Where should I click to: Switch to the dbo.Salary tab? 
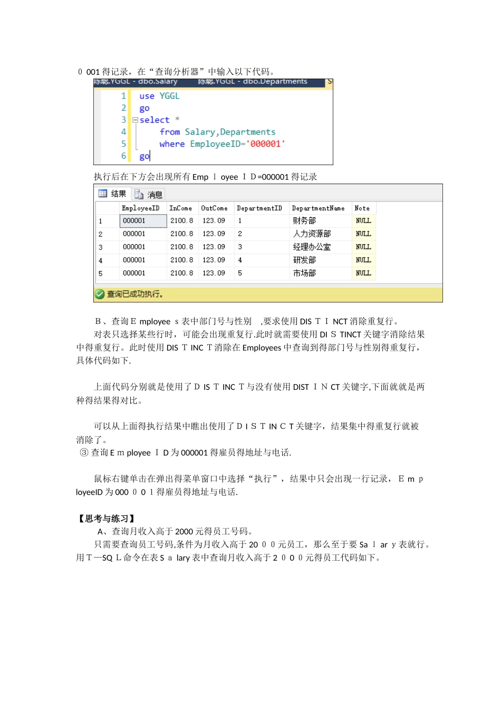[x=136, y=82]
